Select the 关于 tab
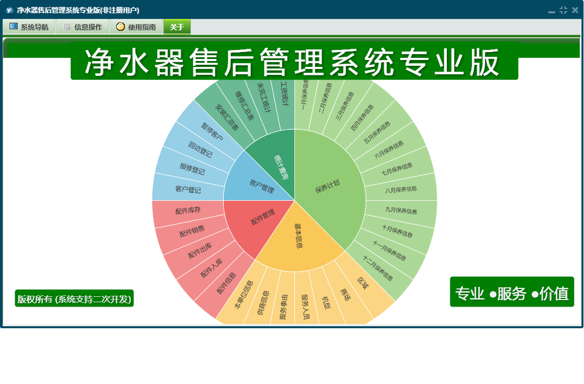The image size is (584, 384). pyautogui.click(x=177, y=27)
